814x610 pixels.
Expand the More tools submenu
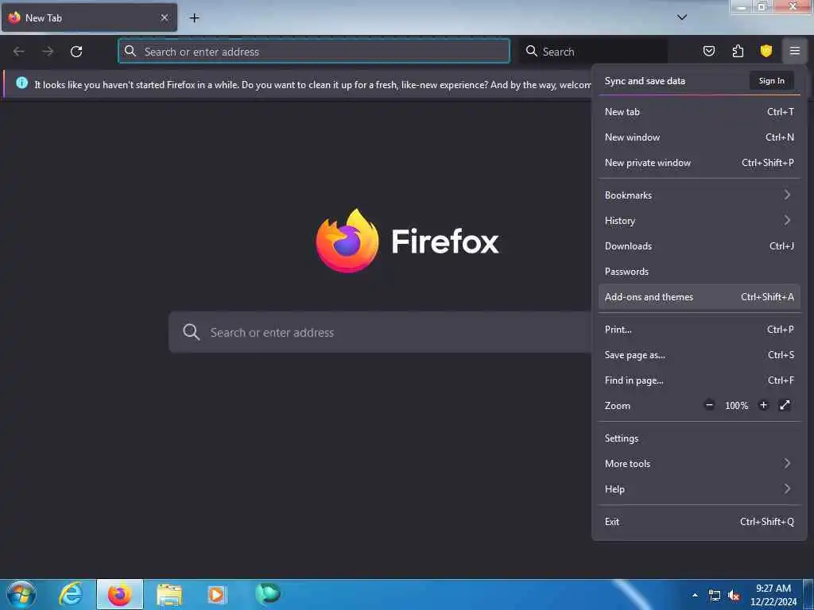click(699, 464)
